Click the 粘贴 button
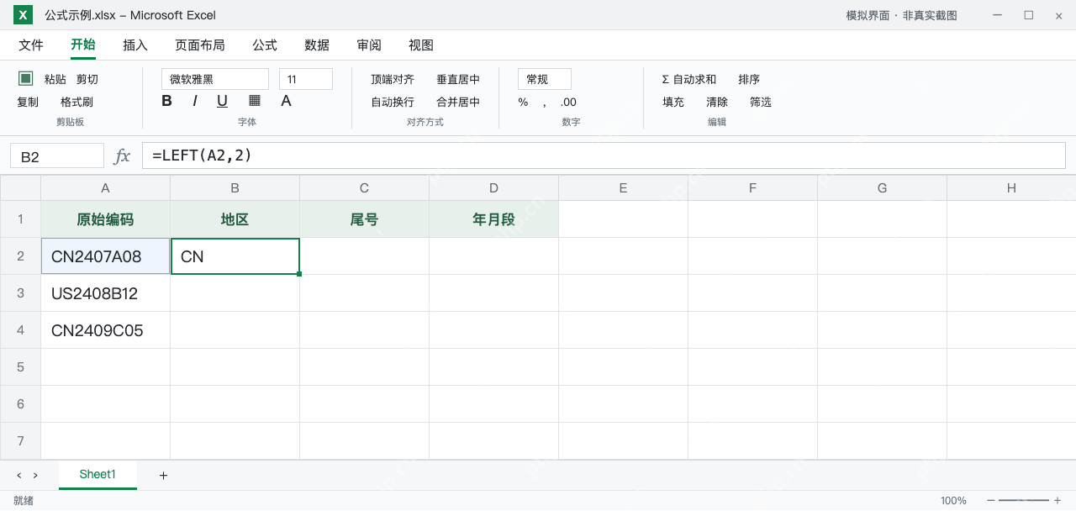This screenshot has height=511, width=1076. click(55, 79)
